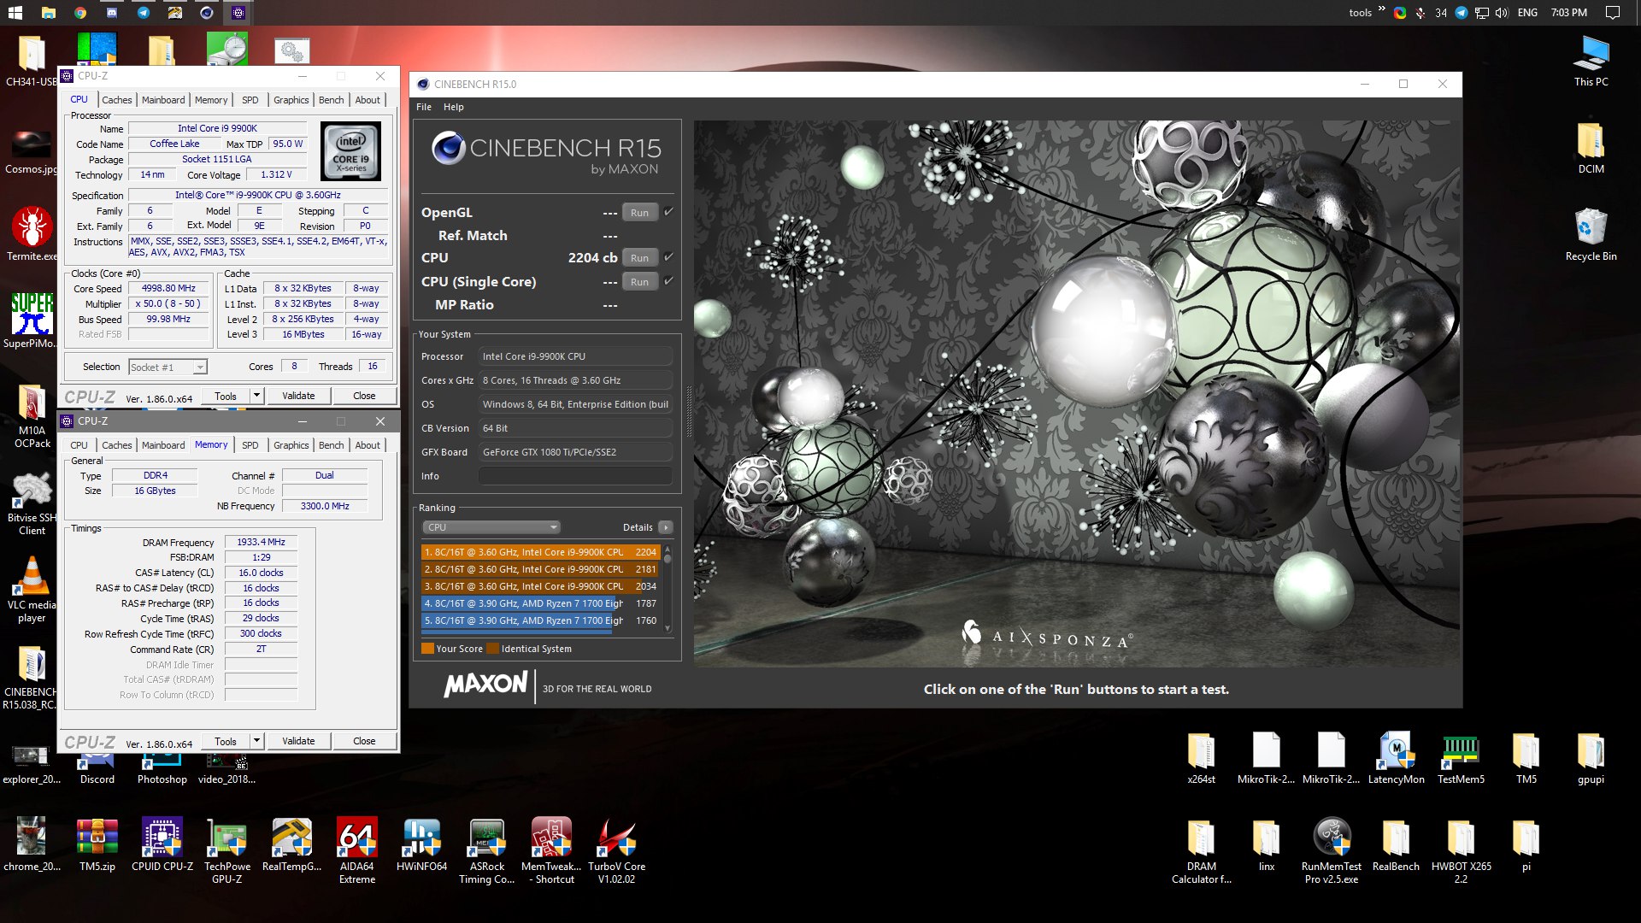Expand Ranking Details arrow

pos(666,527)
